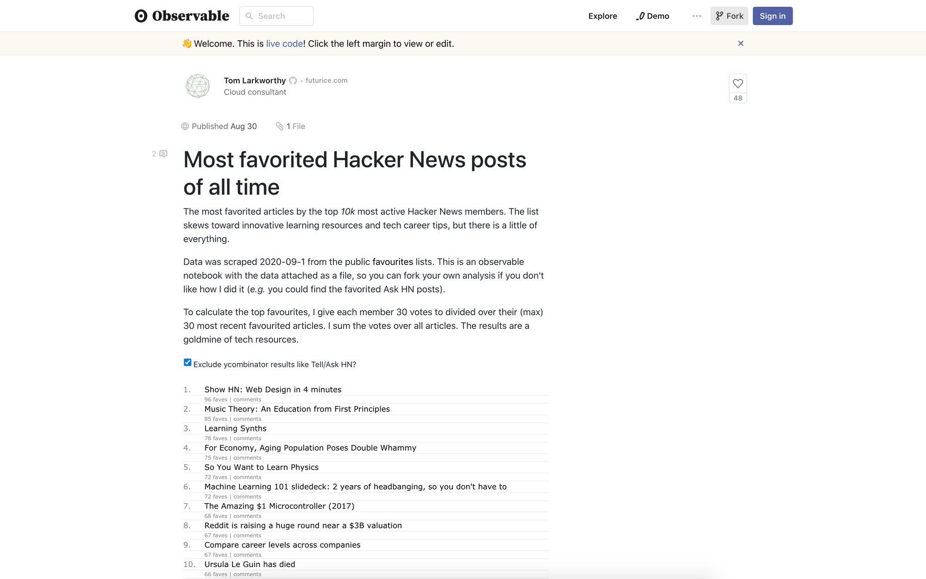Open the three-dots more options menu

(x=696, y=16)
